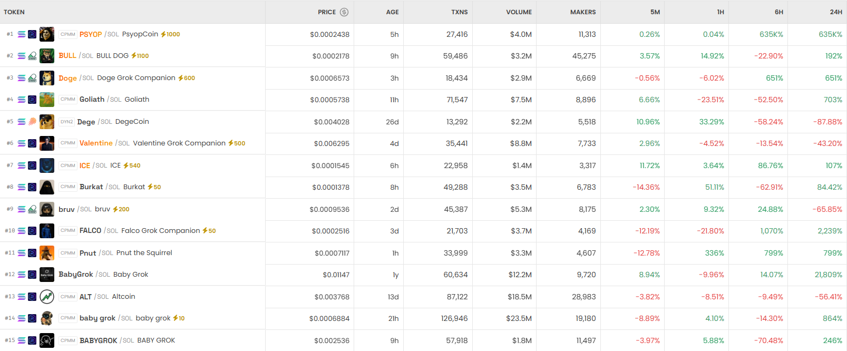Click the Raydium DEX icon in PSYOP row
Viewport: 847px width, 351px height.
point(32,34)
